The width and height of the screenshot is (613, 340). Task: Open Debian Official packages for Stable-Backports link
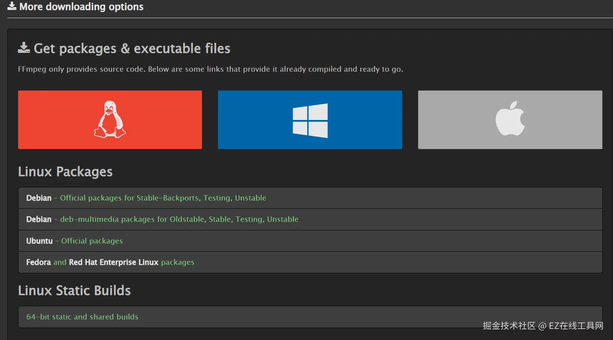click(163, 198)
